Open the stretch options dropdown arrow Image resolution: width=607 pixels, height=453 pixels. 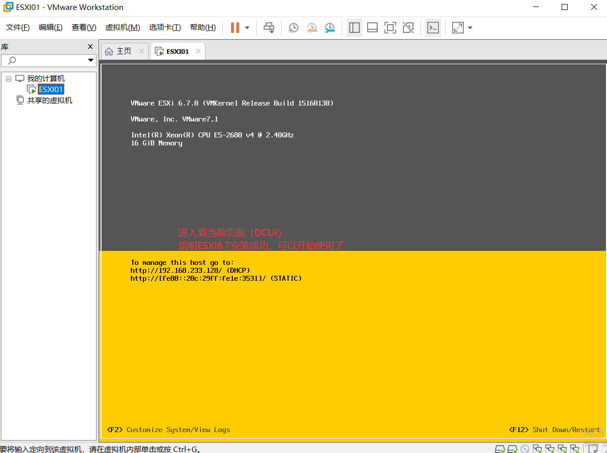click(470, 28)
